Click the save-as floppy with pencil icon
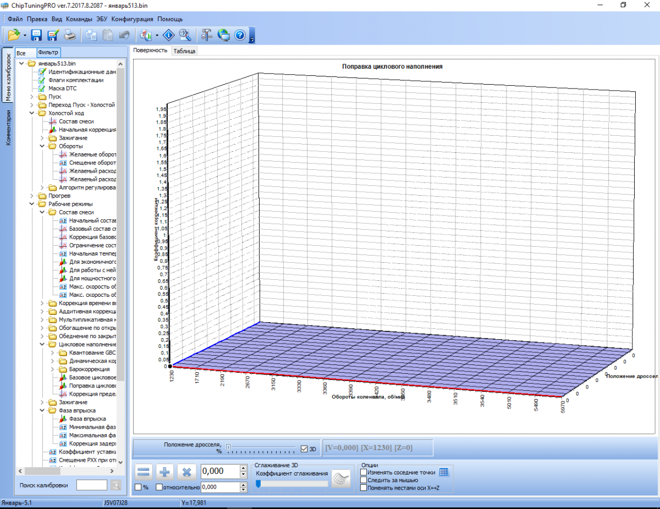Screen dimensions: 660x509 click(x=53, y=35)
